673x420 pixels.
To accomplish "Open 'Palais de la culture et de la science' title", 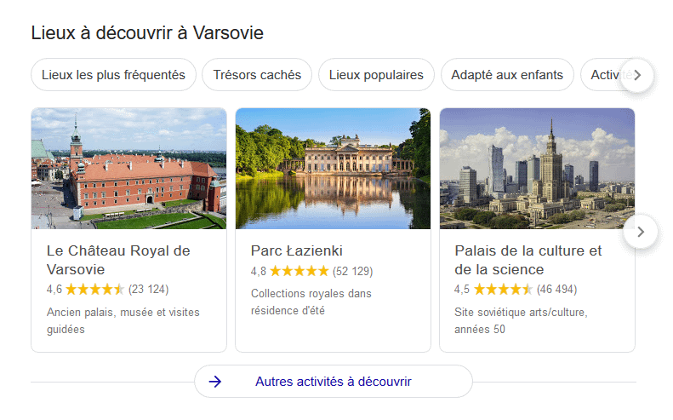I will point(528,260).
